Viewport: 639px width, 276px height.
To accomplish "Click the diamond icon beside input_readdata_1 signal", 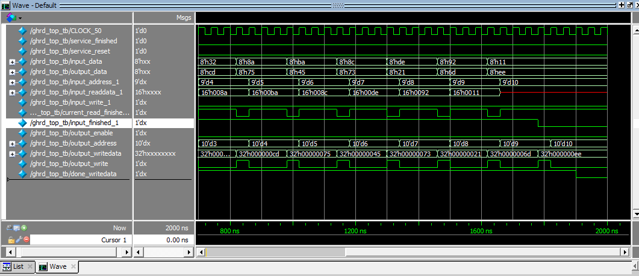I will (x=22, y=92).
